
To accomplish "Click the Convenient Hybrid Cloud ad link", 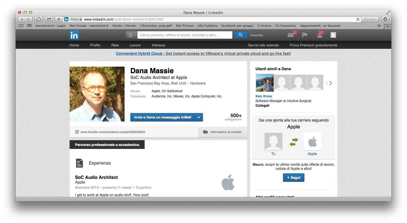I will (x=204, y=53).
